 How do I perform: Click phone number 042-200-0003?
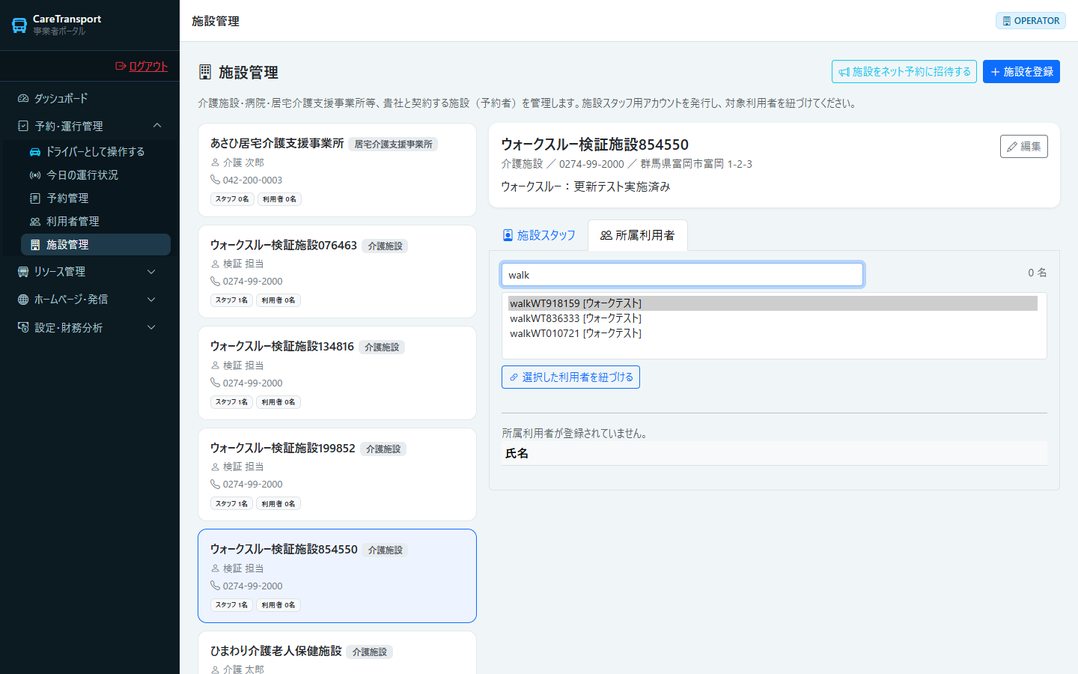click(252, 180)
